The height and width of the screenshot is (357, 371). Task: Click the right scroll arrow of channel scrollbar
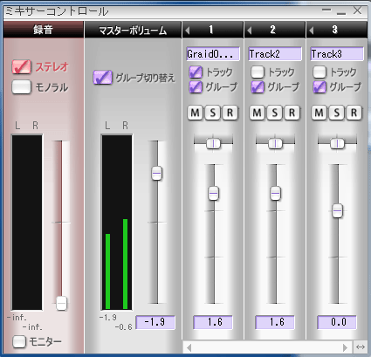346,347
